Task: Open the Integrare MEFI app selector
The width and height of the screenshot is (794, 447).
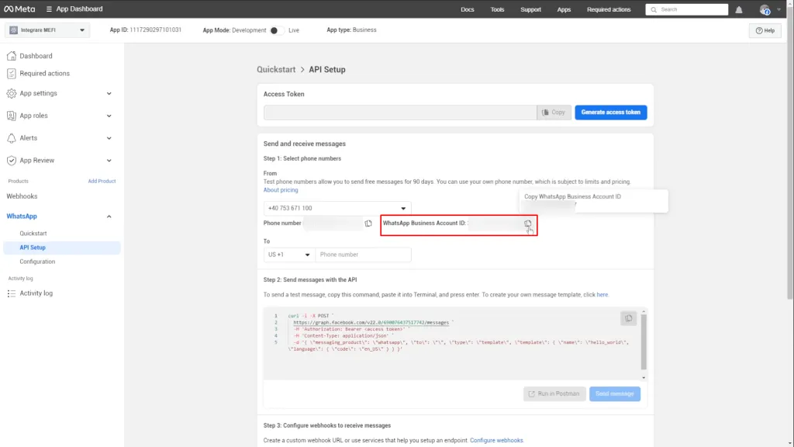Action: (x=47, y=30)
